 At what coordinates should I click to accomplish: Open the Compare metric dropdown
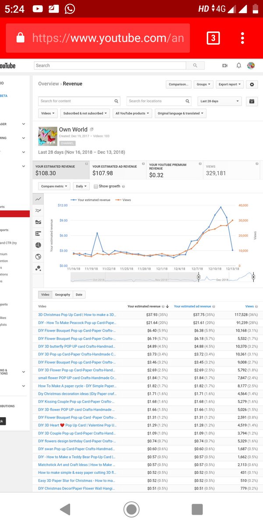click(54, 186)
